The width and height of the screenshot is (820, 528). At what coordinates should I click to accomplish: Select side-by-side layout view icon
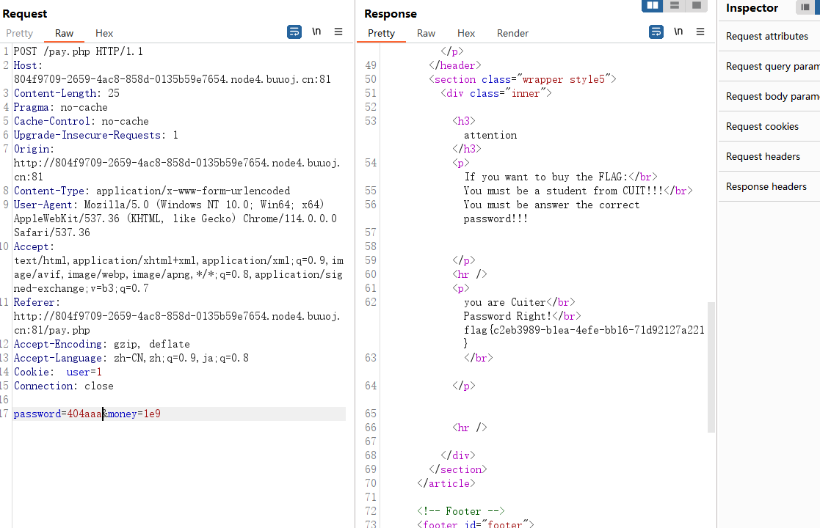[x=652, y=5]
